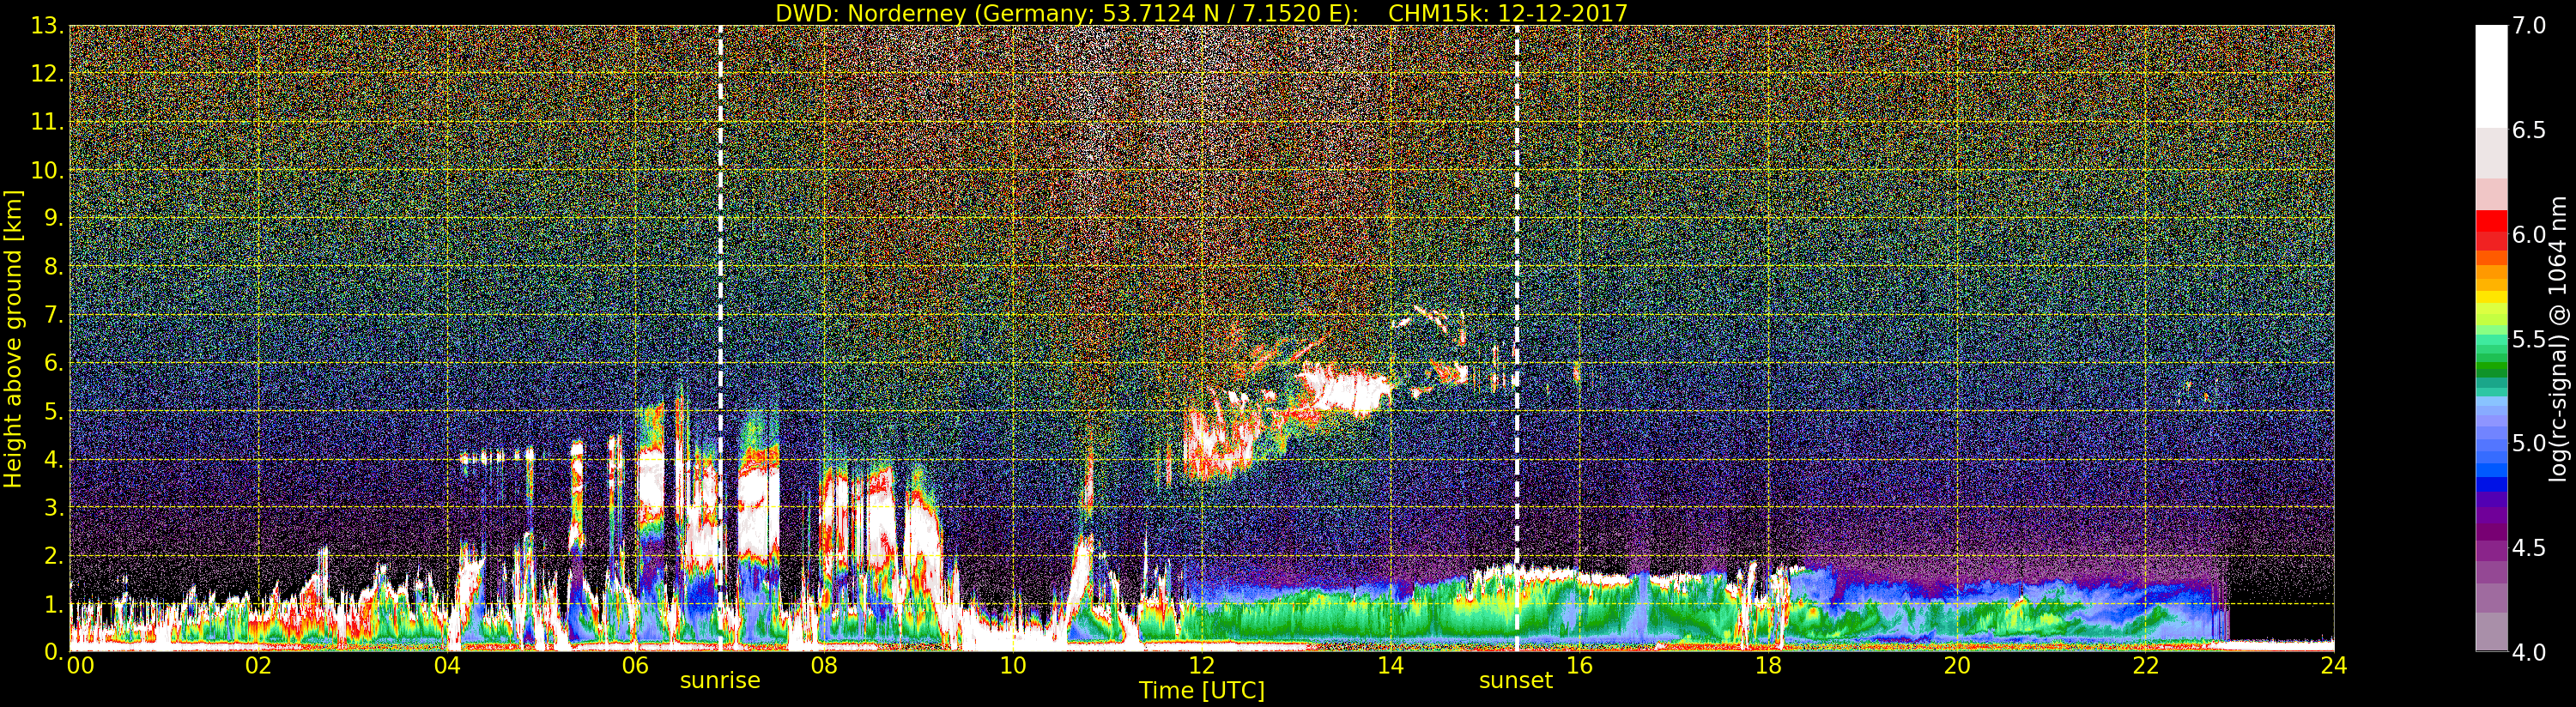The height and width of the screenshot is (707, 2576).
Task: Click the time axis tick '14'
Action: coord(1390,666)
